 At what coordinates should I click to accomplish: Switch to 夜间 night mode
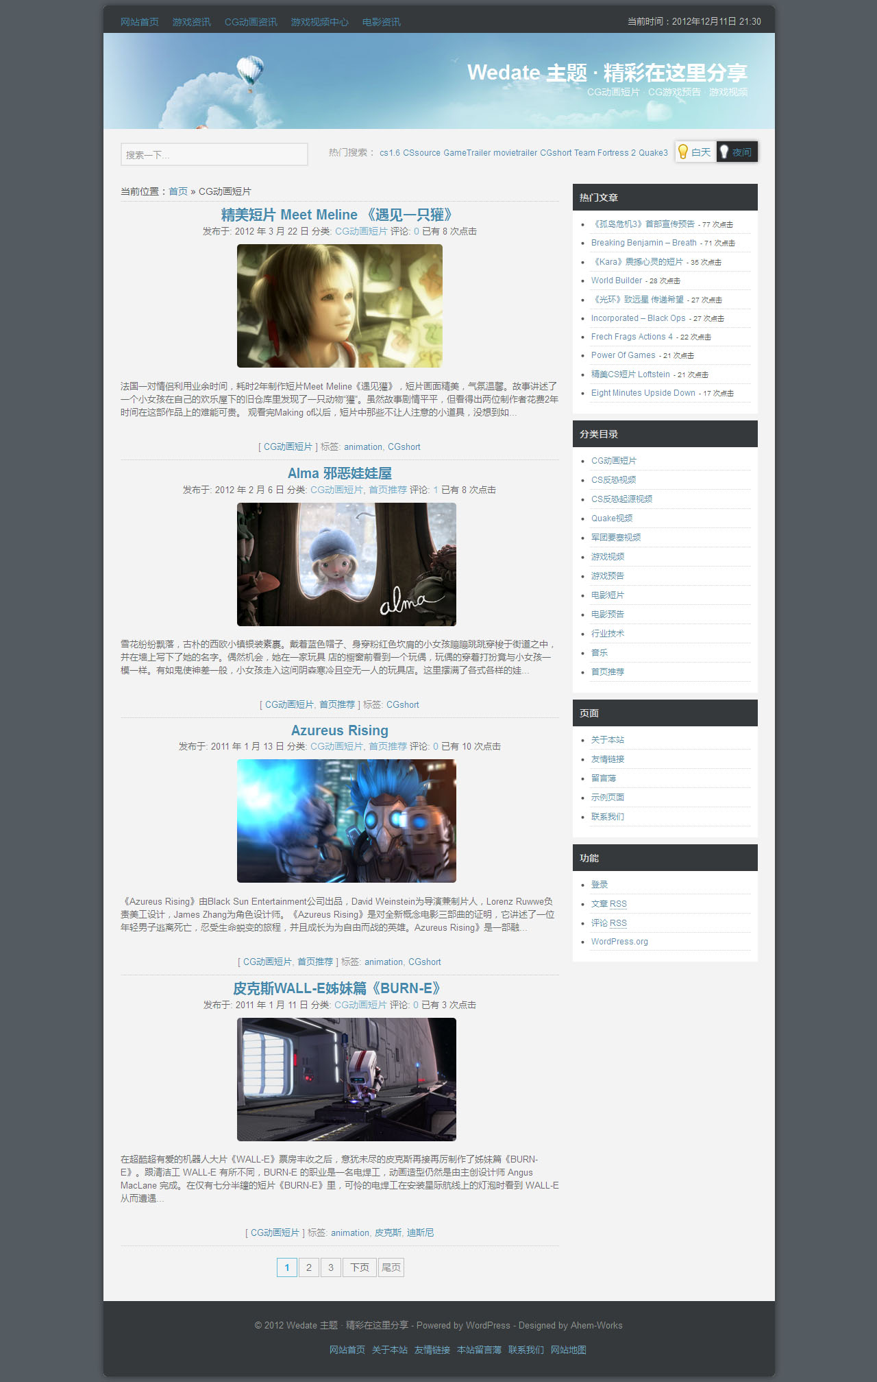tap(737, 152)
